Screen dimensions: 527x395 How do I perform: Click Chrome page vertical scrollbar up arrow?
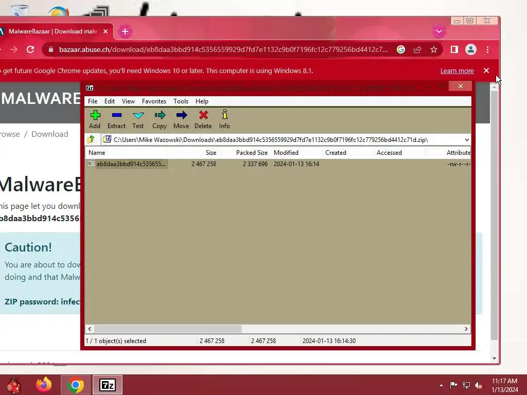coord(494,86)
